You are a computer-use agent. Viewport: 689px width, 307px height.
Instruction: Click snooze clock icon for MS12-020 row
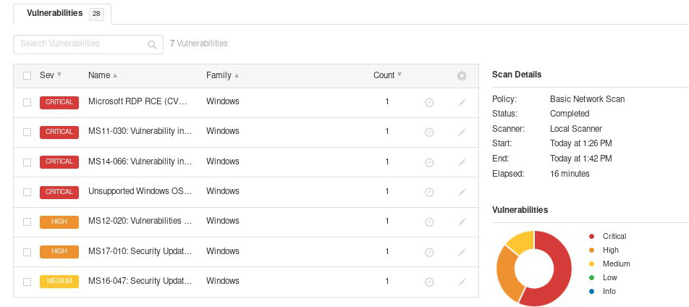pyautogui.click(x=429, y=222)
